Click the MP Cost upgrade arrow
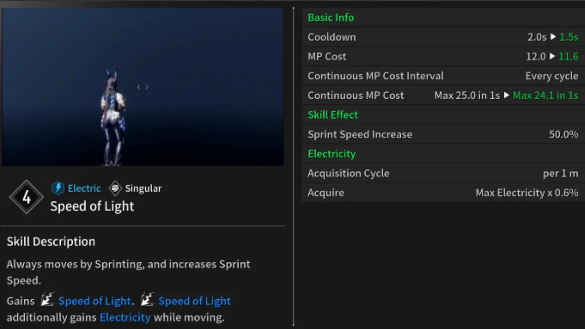 pos(553,56)
